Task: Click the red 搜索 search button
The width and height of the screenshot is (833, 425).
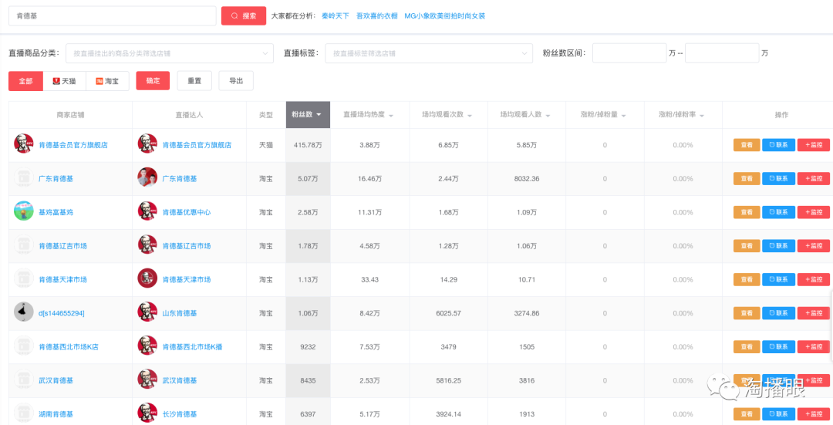Action: click(x=244, y=16)
